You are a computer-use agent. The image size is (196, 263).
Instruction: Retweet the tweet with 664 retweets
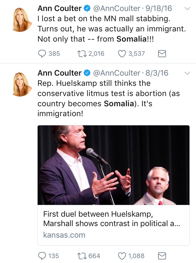82,256
